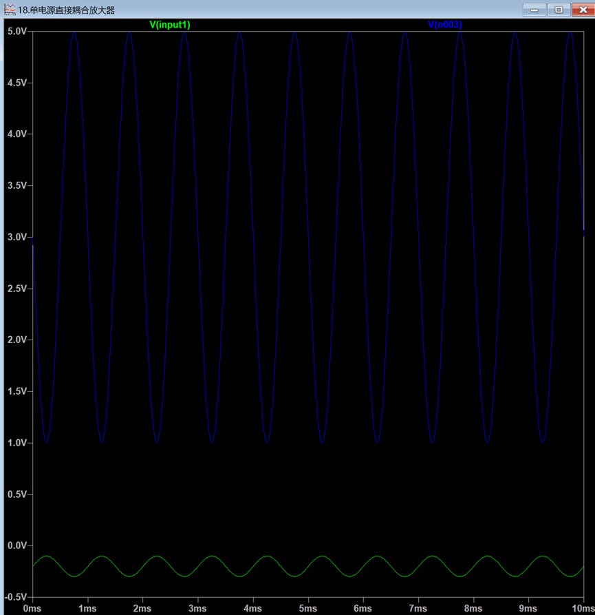
Task: Click the V(input1) trace label
Action: click(170, 25)
